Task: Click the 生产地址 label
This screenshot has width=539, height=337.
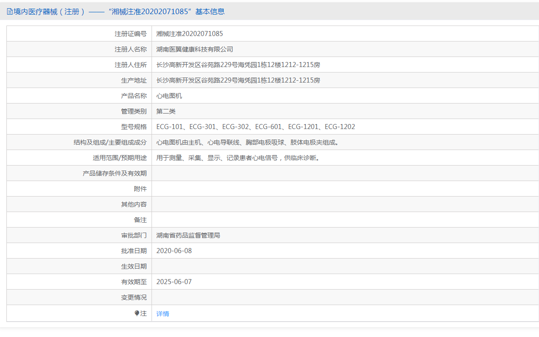Action: [x=134, y=80]
